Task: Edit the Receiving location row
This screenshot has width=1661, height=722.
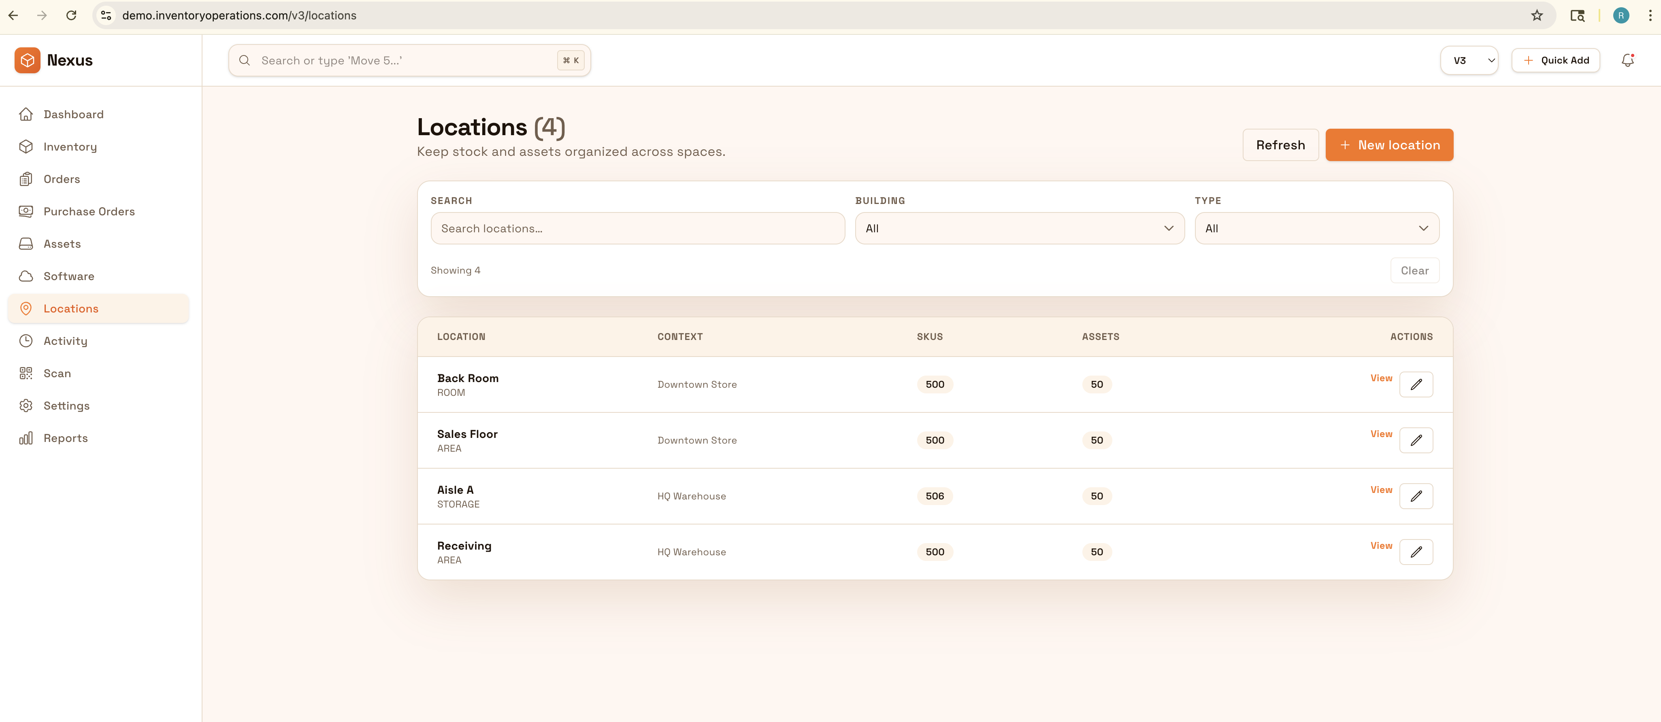Action: [x=1415, y=552]
